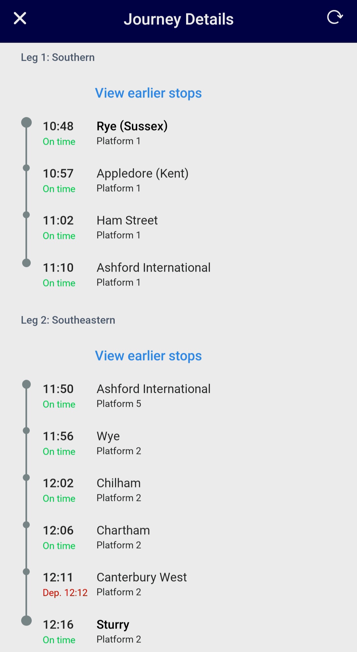The image size is (357, 652).
Task: Select Ashford International departure at 11:50
Action: tap(153, 389)
